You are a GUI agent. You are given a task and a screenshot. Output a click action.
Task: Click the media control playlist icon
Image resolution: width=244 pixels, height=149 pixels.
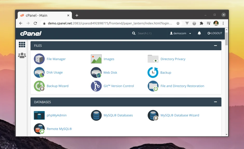click(x=208, y=23)
